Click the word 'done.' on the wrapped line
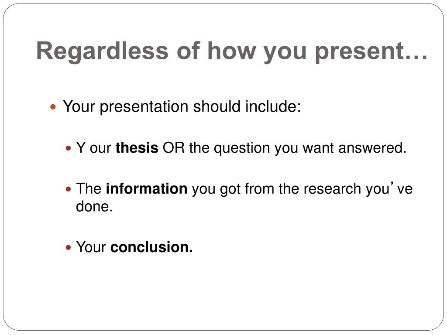Screen dimensions: 447x335 click(94, 206)
